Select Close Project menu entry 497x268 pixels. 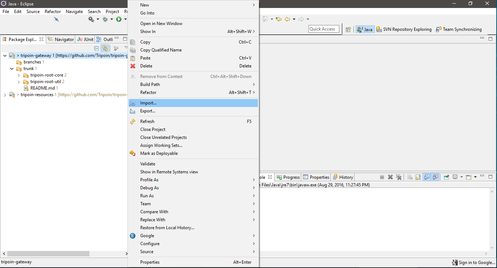click(193, 129)
